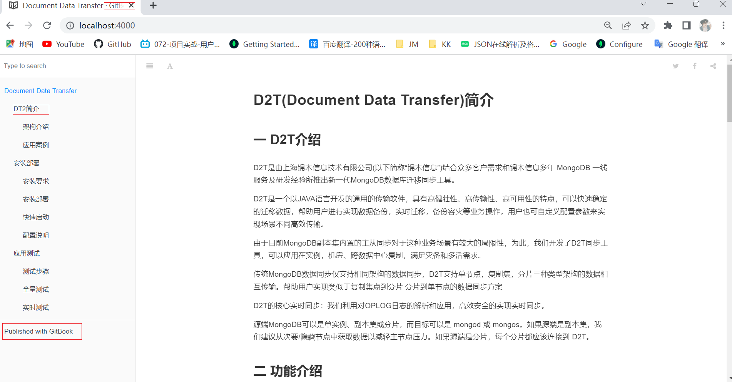Select the Document Data Transfer browser tab
This screenshot has height=382, width=732.
click(71, 5)
